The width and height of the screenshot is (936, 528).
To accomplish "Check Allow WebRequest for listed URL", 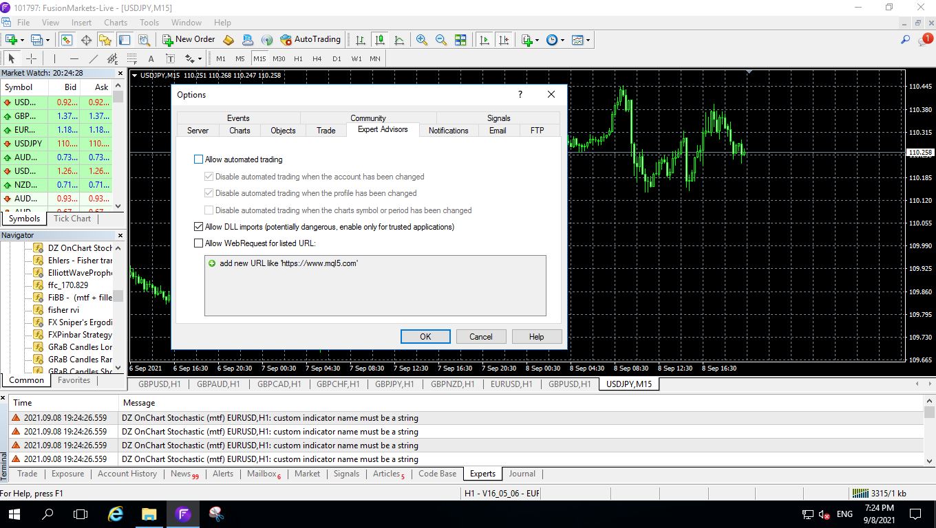I will 199,243.
